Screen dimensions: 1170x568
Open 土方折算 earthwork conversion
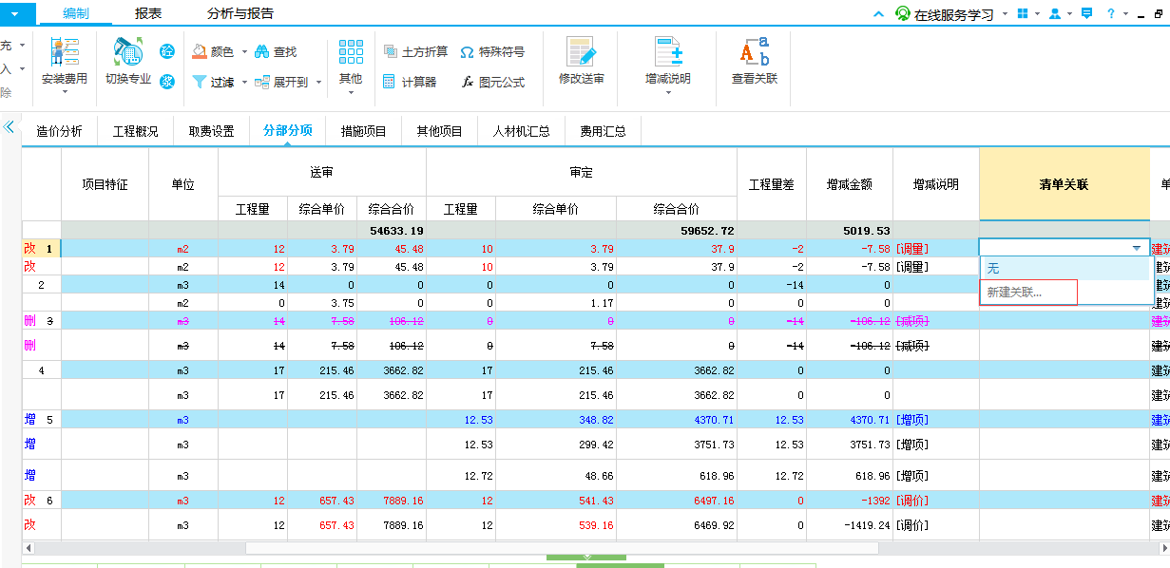tap(415, 52)
